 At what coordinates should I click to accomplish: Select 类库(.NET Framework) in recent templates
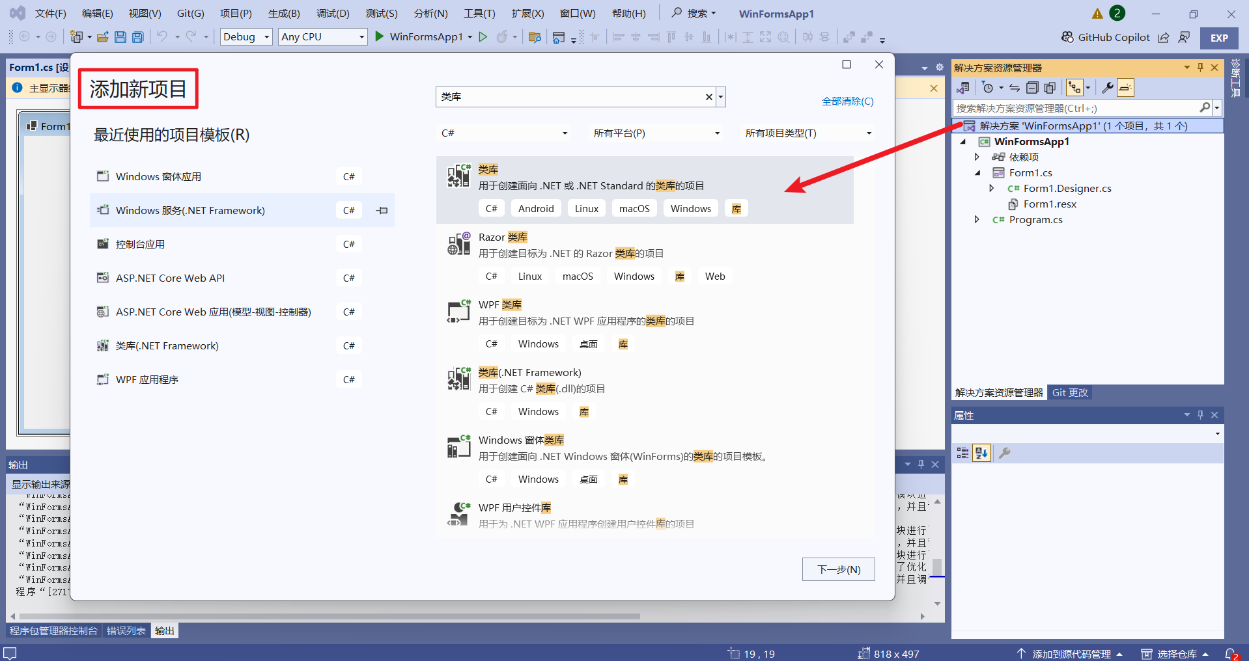coord(242,345)
